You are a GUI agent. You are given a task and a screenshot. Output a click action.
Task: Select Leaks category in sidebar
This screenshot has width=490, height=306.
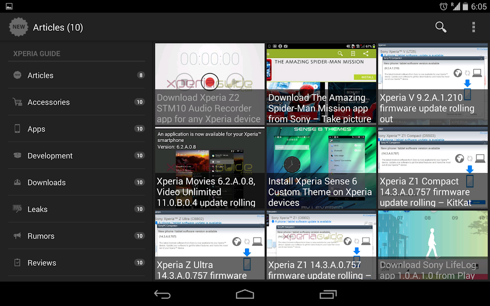(x=77, y=209)
